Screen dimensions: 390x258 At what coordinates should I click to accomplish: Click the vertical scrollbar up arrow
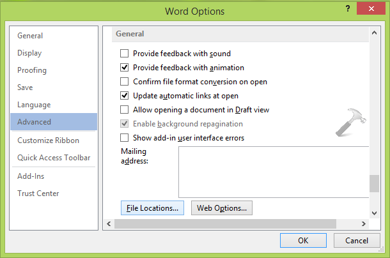(374, 33)
